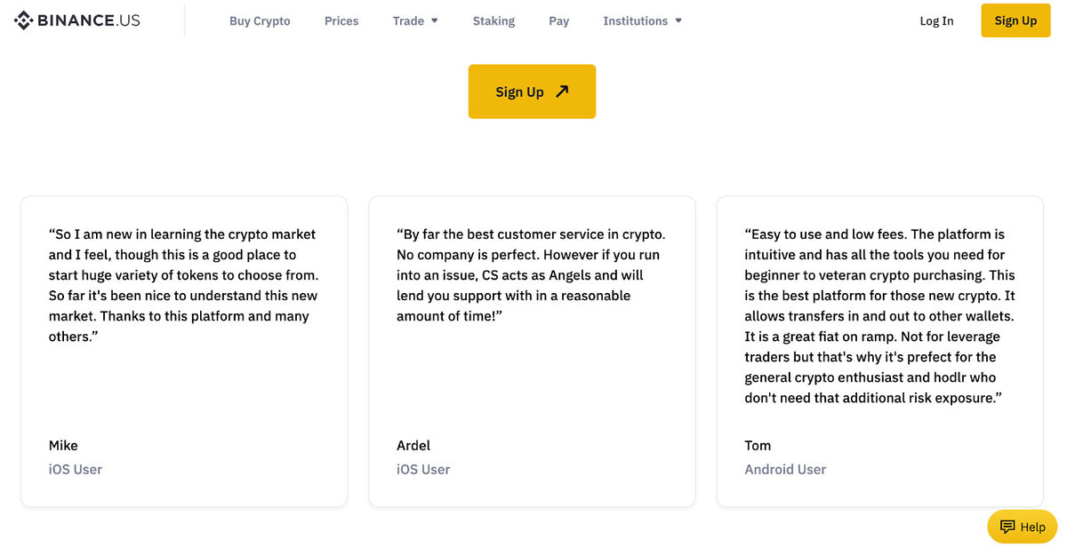
Task: Click the name Mike
Action: pyautogui.click(x=63, y=445)
